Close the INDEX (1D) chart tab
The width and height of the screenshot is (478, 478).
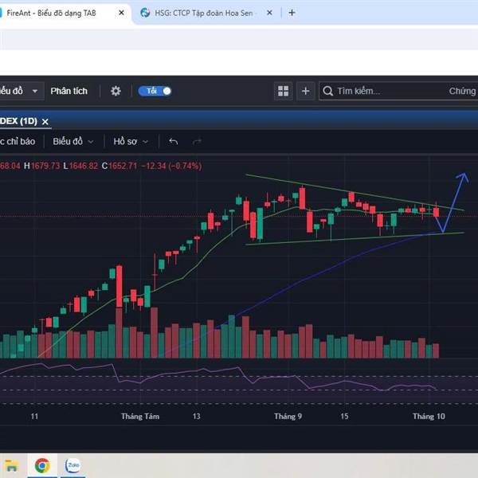pos(45,122)
